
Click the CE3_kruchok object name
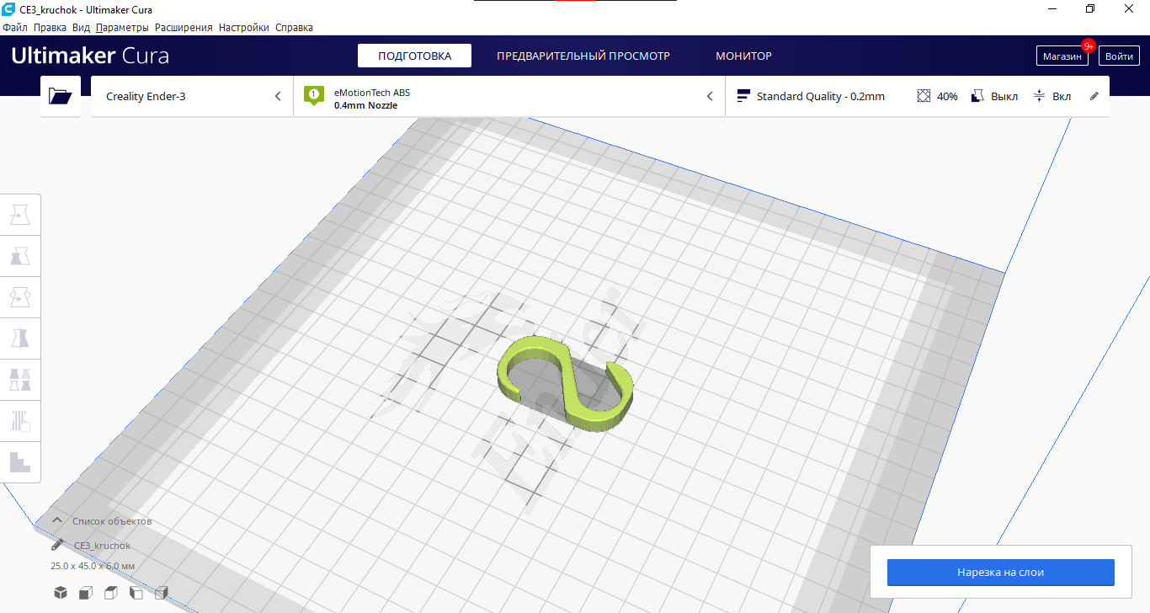(102, 546)
